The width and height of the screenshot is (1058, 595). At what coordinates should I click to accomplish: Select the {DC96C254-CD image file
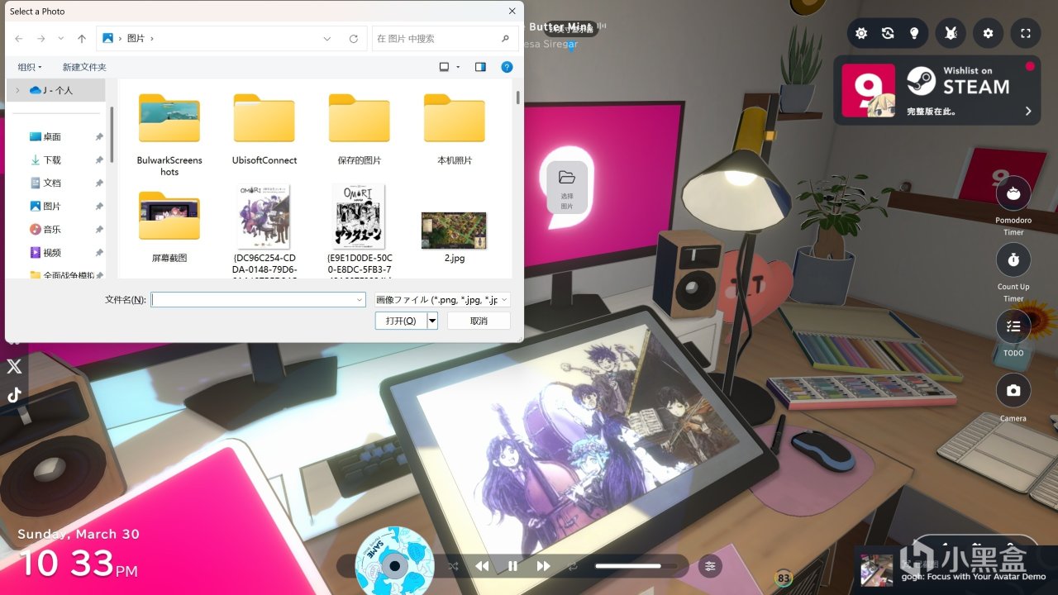[x=264, y=231]
